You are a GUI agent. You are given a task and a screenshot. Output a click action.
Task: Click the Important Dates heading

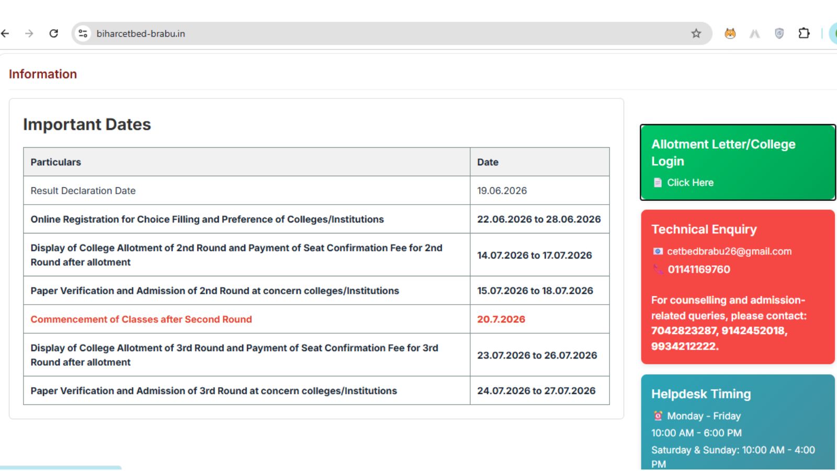click(87, 125)
